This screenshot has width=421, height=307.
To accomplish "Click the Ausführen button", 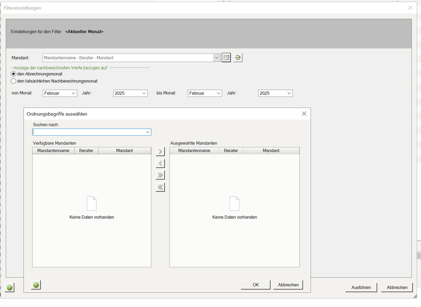I will [x=361, y=288].
